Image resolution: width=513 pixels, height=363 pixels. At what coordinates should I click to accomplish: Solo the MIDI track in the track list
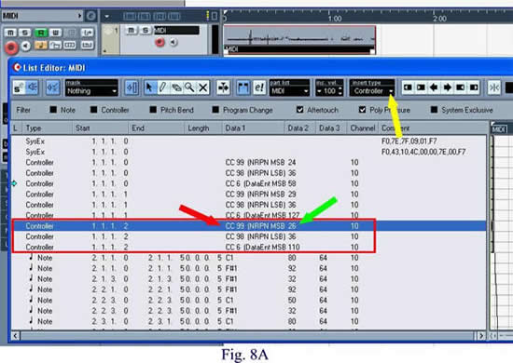tap(146, 31)
